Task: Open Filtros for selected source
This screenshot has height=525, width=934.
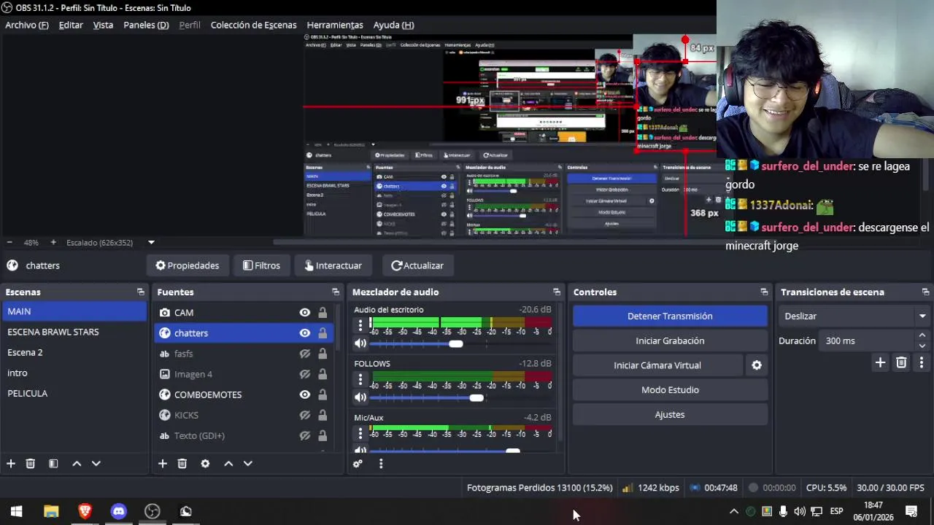Action: (x=261, y=265)
